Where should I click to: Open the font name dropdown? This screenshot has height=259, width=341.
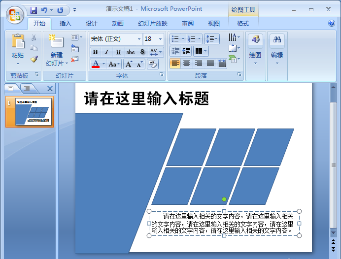(x=138, y=39)
